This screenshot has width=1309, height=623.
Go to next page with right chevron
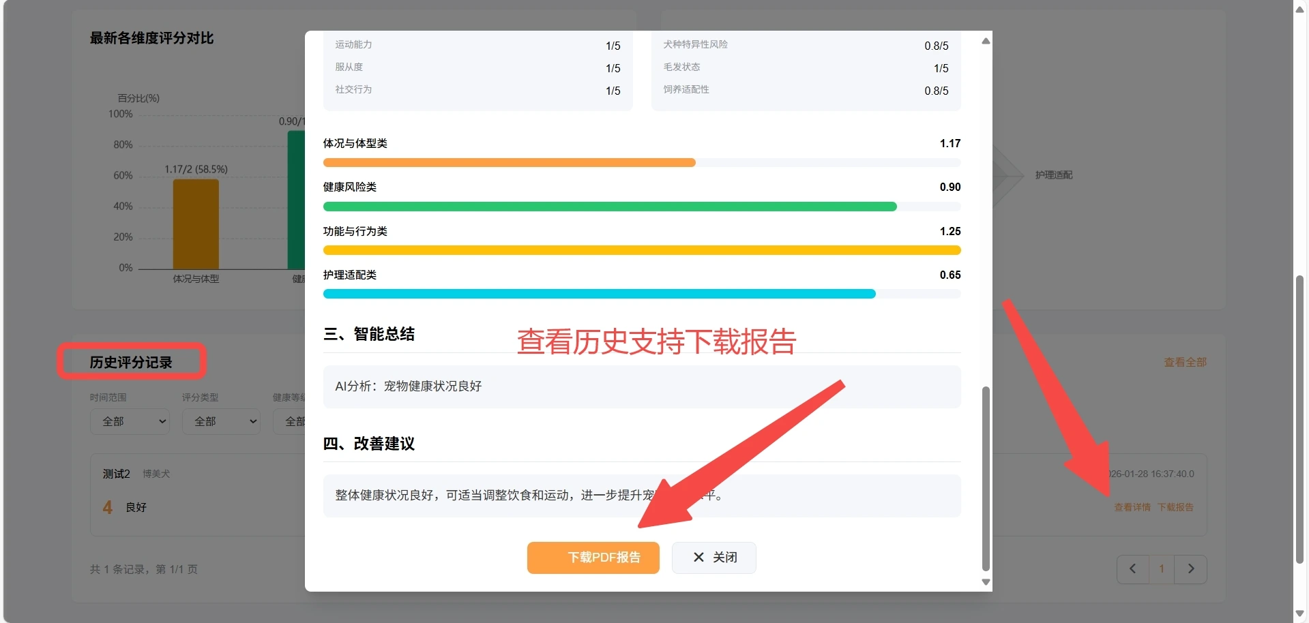(x=1191, y=569)
